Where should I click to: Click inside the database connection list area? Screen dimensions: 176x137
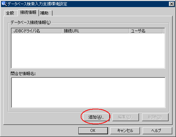click(88, 50)
